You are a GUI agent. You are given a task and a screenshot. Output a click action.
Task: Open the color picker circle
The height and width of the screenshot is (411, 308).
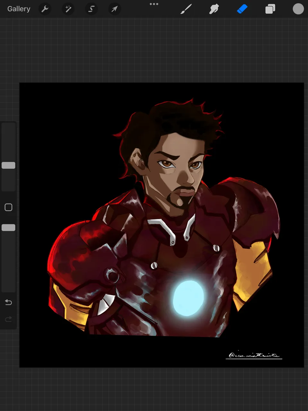tap(298, 9)
